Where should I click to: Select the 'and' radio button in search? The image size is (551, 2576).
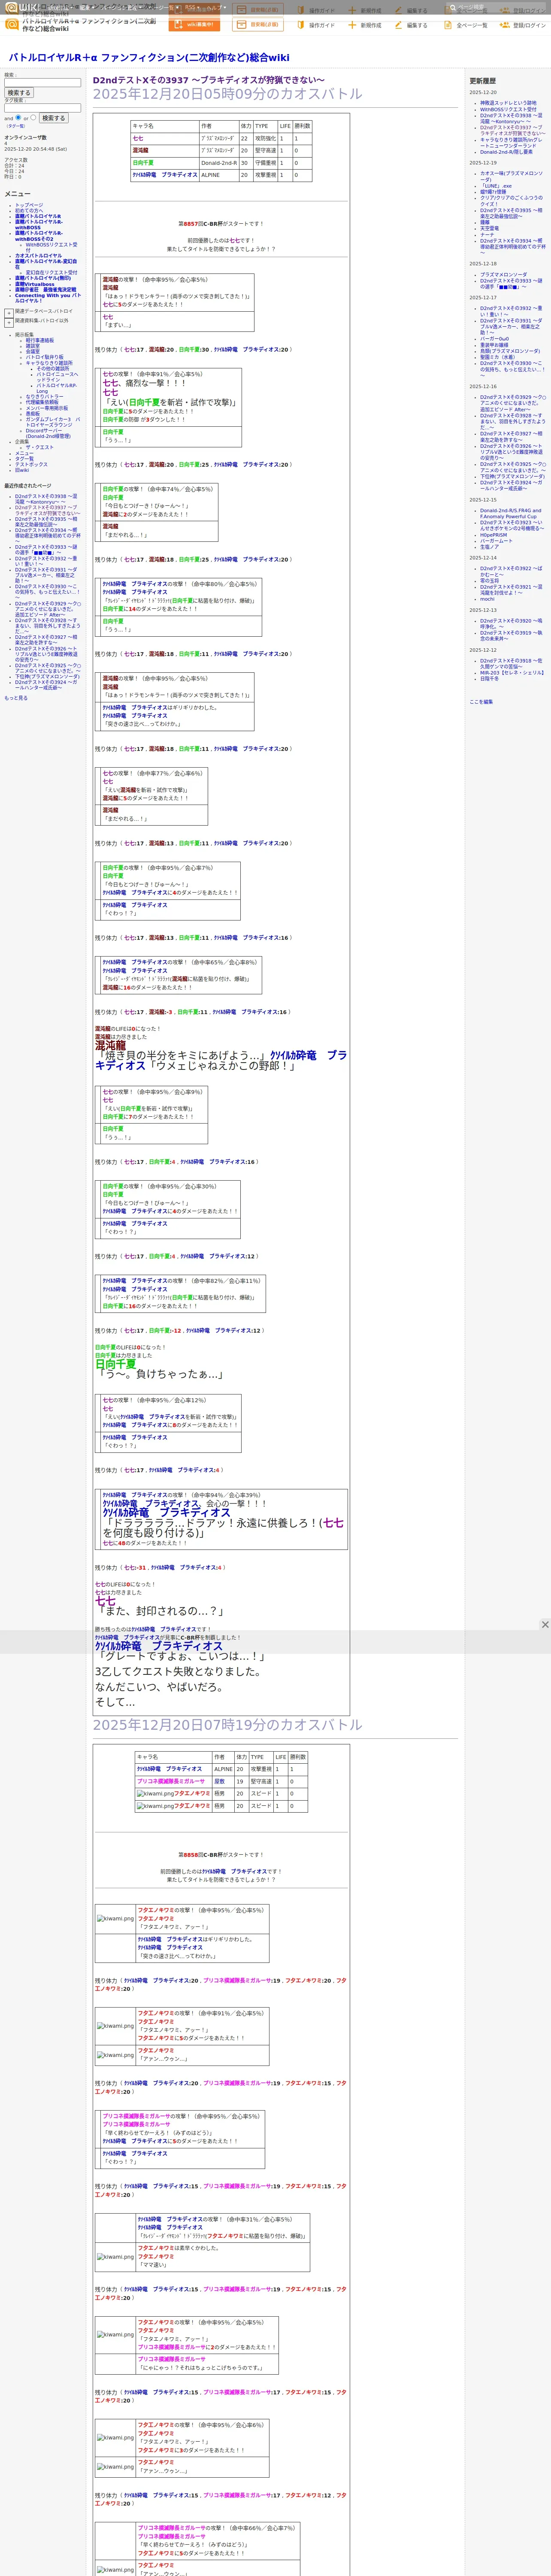18,117
